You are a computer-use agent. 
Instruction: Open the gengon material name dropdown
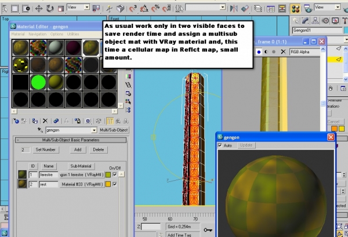coord(94,130)
